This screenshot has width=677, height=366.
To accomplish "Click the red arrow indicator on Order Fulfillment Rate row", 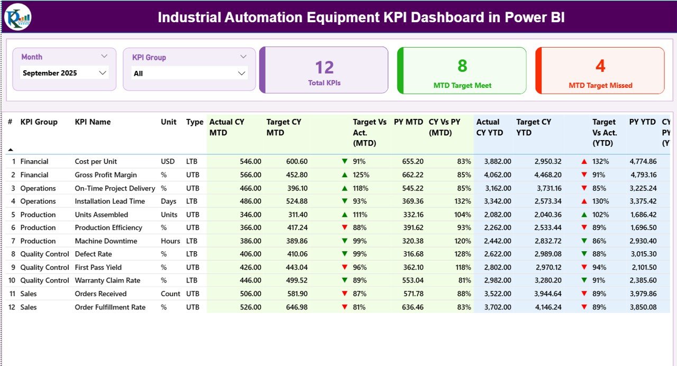I will click(x=344, y=307).
